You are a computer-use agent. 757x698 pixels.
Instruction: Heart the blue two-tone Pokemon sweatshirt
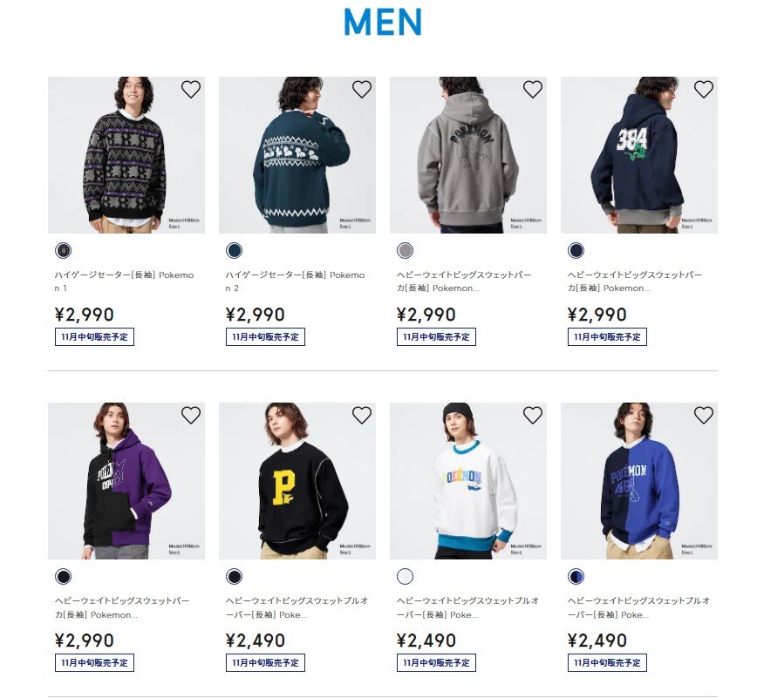pyautogui.click(x=704, y=416)
